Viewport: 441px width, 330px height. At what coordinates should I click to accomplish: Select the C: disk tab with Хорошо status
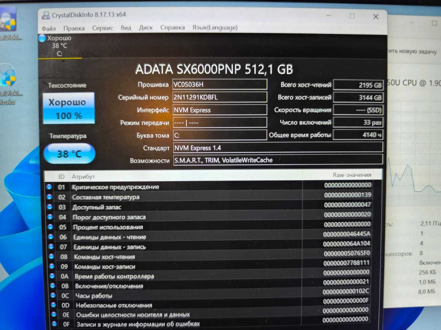(59, 46)
